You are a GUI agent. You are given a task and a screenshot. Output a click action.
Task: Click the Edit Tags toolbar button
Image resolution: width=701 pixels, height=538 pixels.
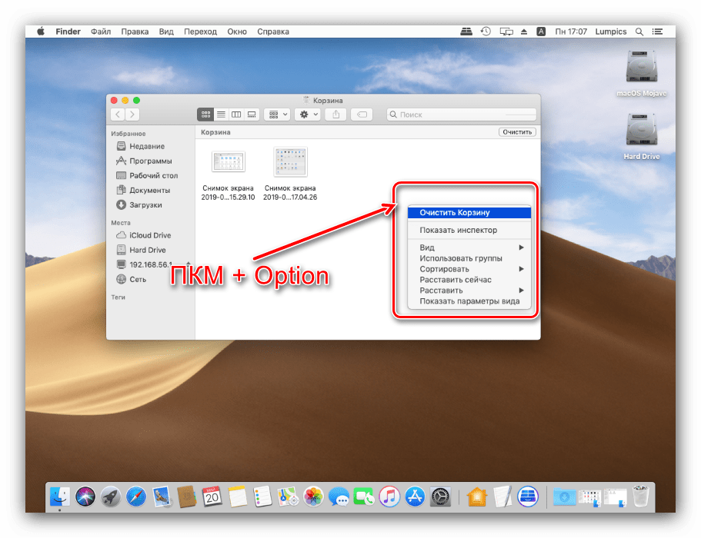coord(362,115)
